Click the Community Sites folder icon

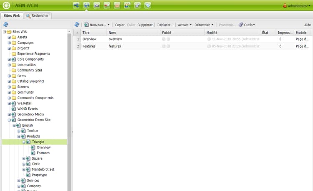tap(14, 70)
